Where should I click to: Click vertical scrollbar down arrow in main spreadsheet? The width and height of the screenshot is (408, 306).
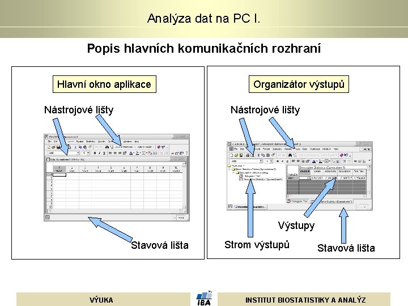tap(185, 207)
